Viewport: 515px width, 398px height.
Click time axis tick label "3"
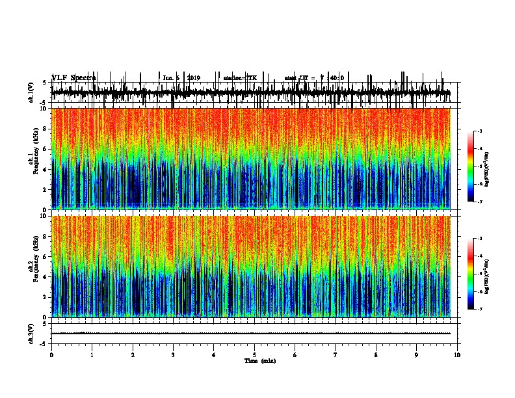pos(173,355)
